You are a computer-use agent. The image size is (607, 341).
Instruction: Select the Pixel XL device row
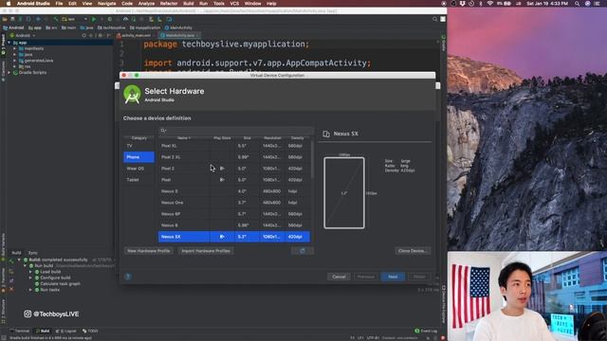click(234, 146)
